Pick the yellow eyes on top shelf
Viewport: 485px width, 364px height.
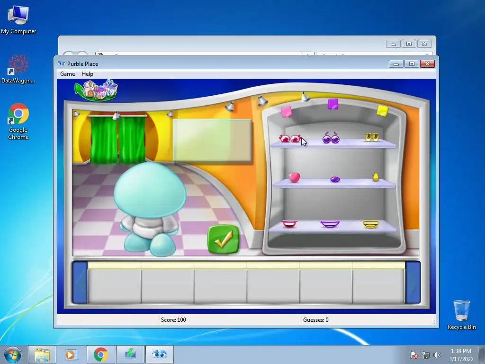371,137
